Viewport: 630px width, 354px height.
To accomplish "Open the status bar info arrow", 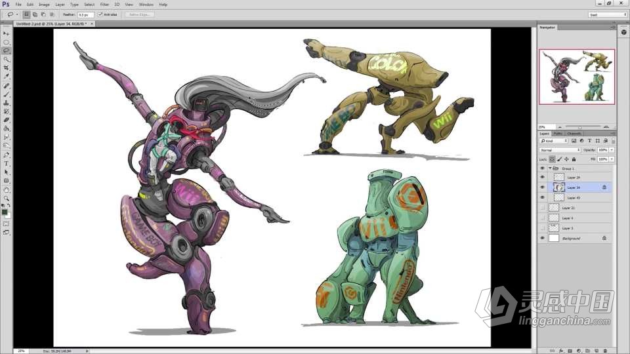I will 87,351.
